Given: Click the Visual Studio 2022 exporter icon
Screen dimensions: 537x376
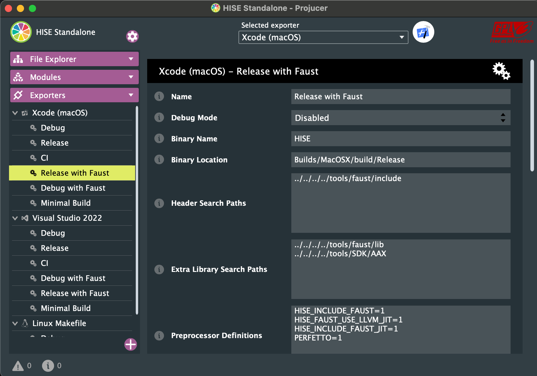Looking at the screenshot, I should coord(25,218).
